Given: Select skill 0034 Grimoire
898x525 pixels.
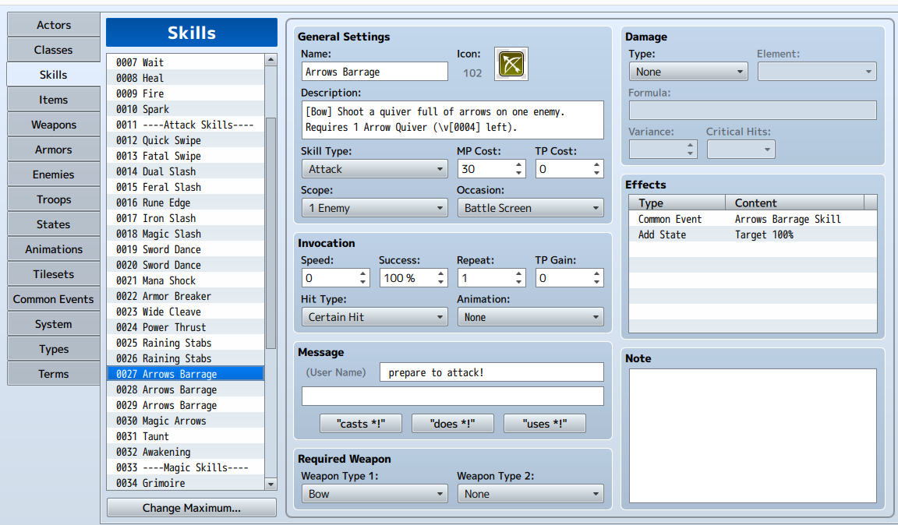Looking at the screenshot, I should [x=186, y=483].
